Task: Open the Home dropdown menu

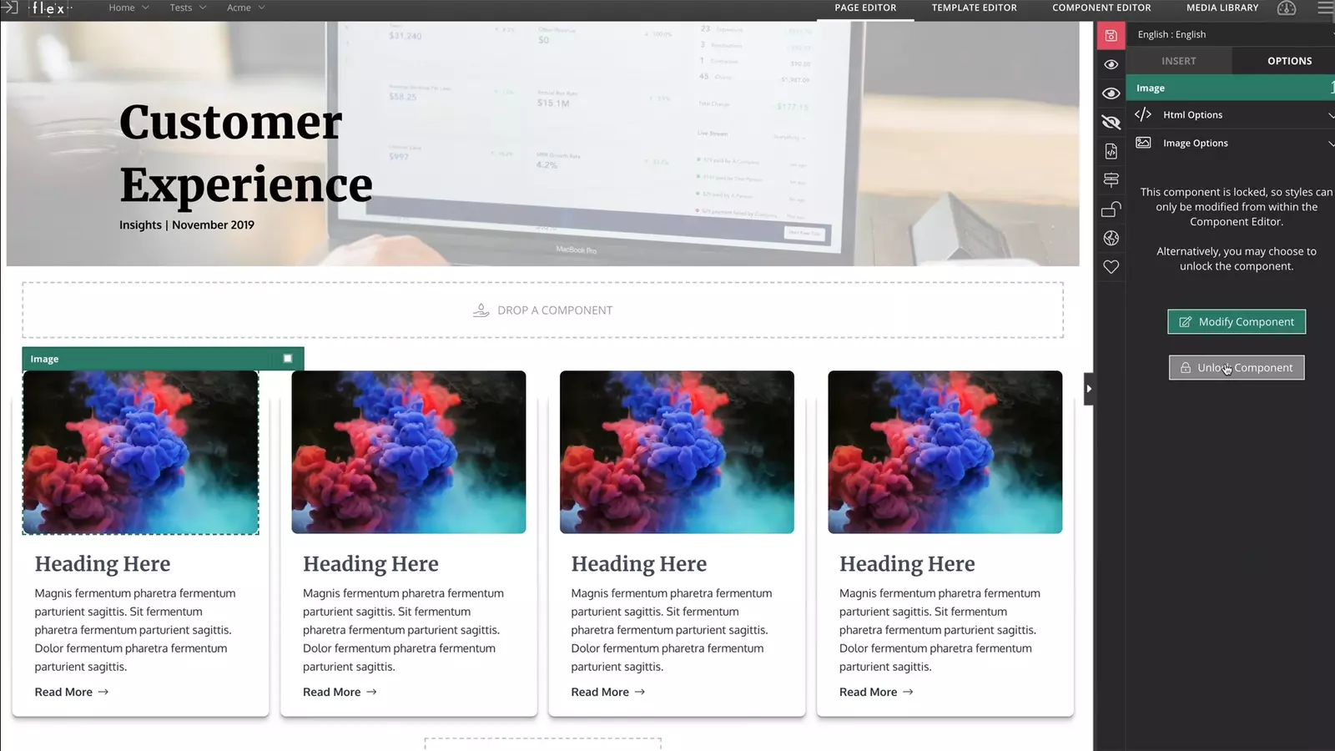Action: coord(128,8)
